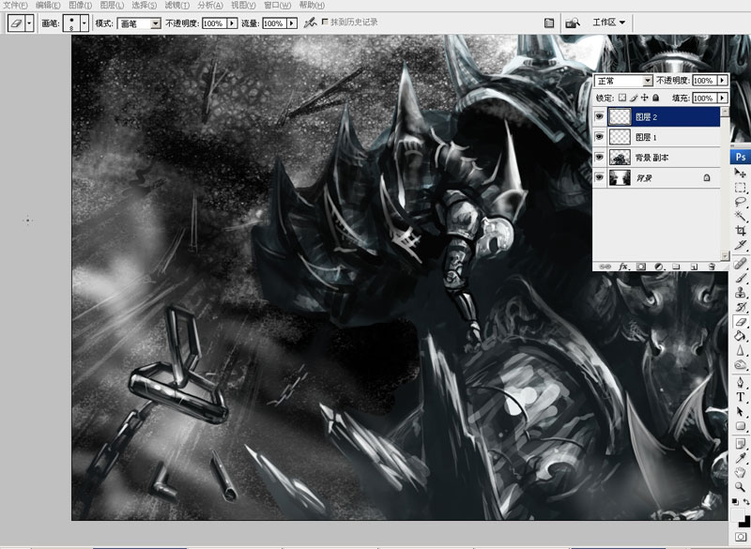Check 抹到历史记录 checkbox
This screenshot has height=549, width=751.
(325, 22)
